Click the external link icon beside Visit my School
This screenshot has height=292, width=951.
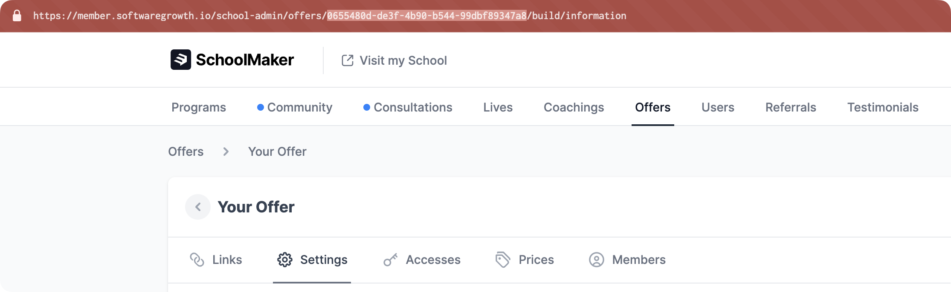pyautogui.click(x=348, y=60)
